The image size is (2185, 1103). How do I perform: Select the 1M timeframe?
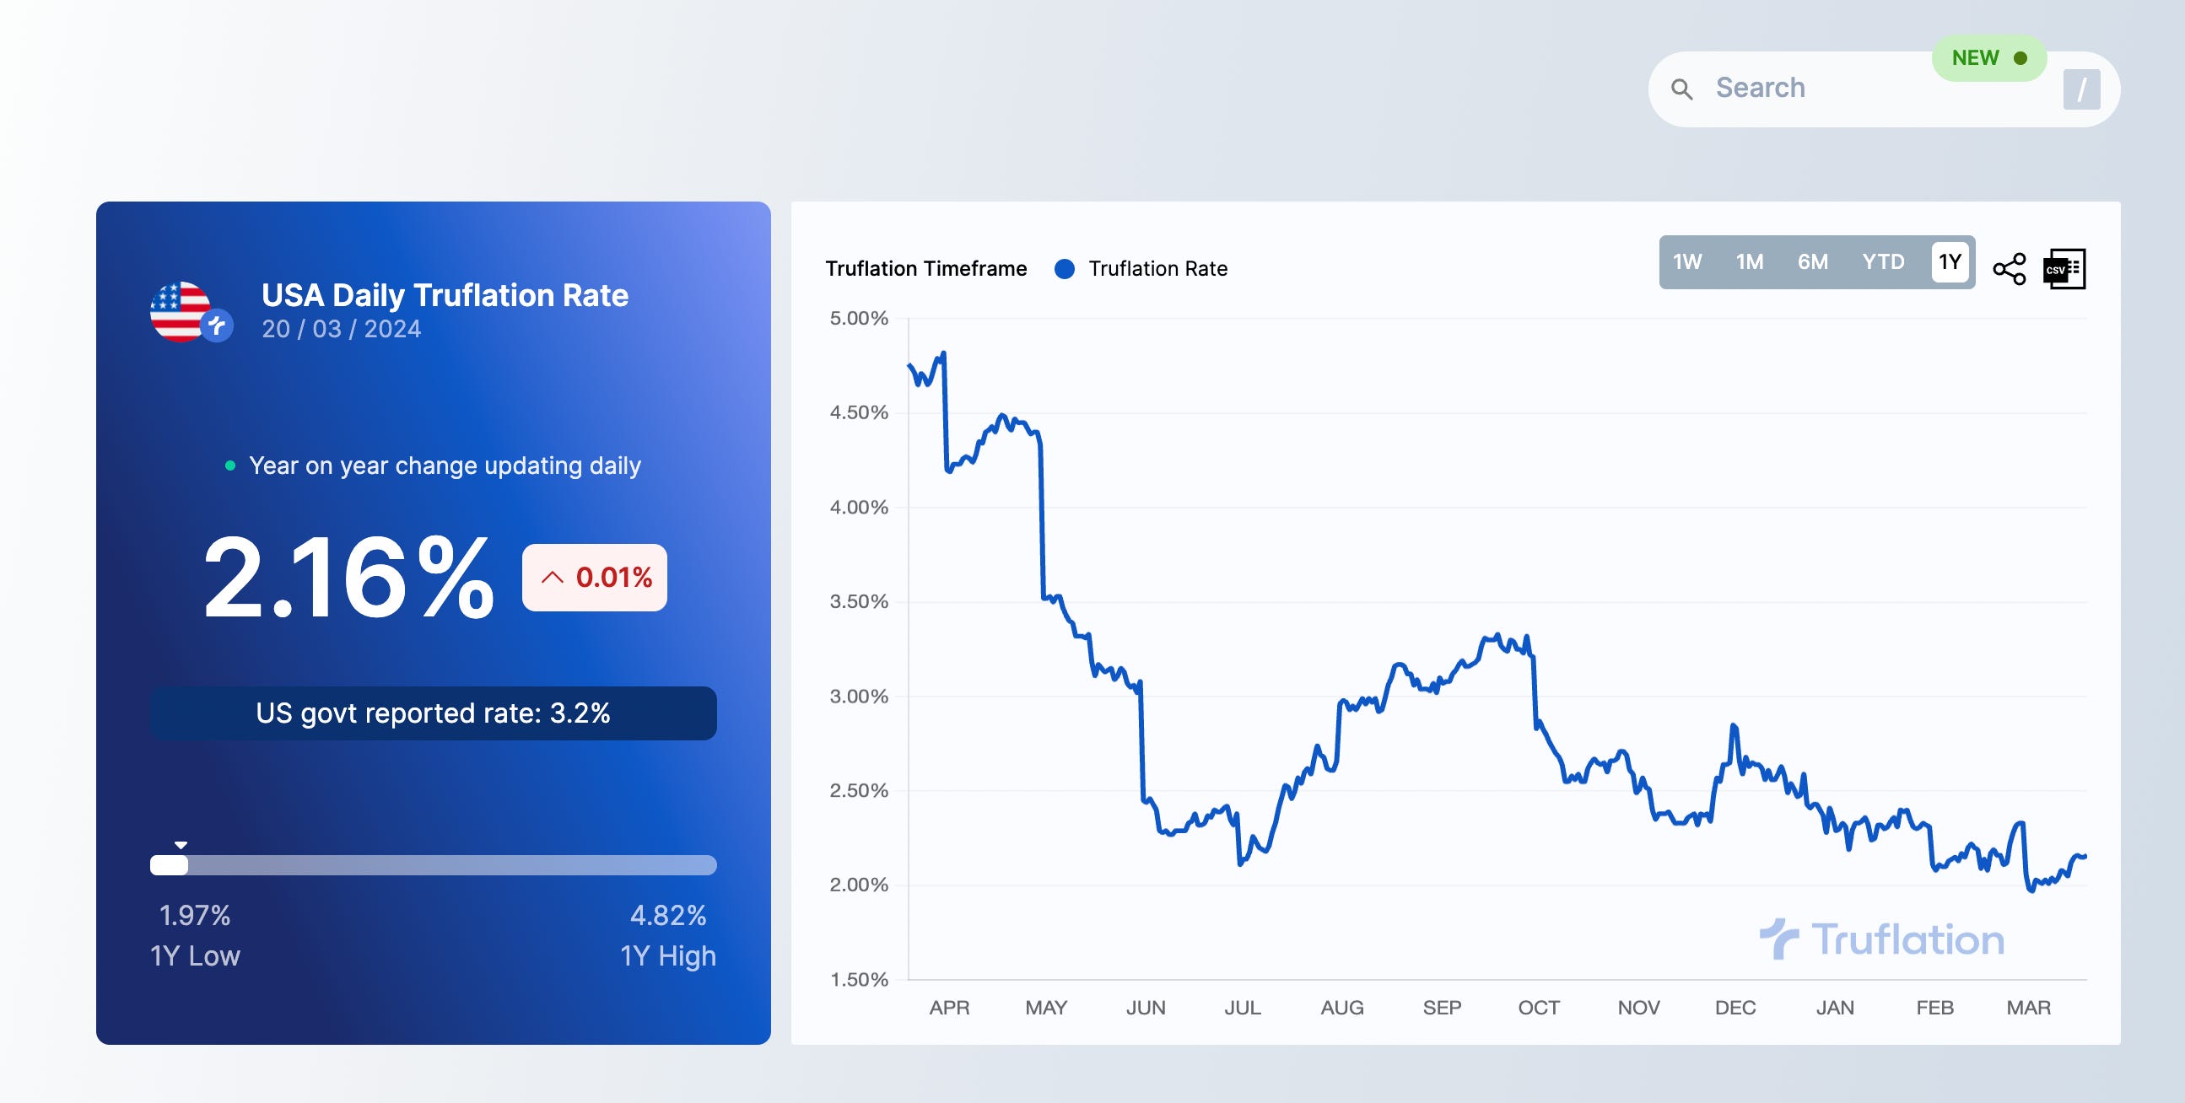[1749, 262]
